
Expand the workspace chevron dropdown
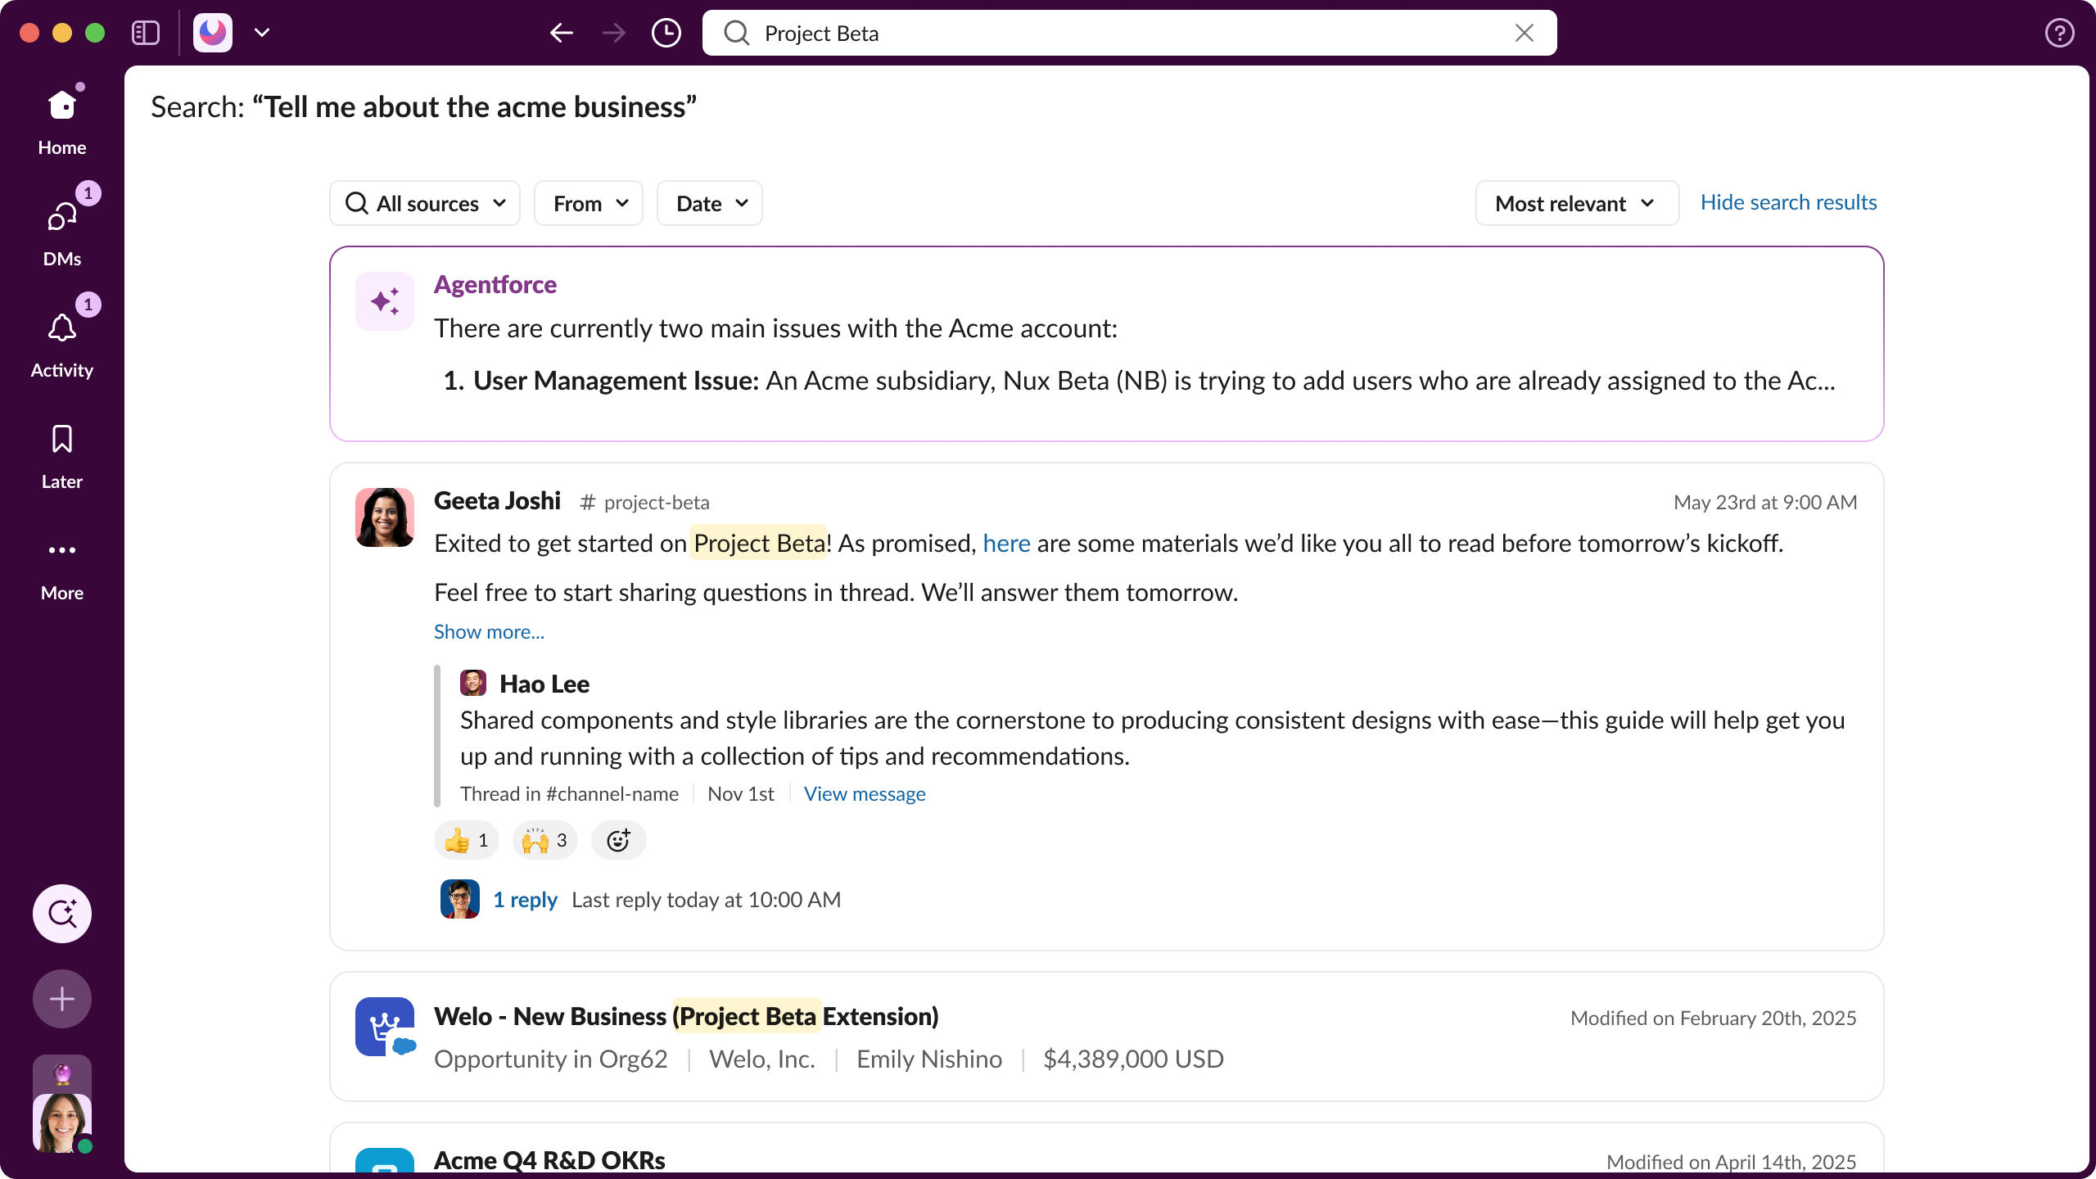[262, 33]
